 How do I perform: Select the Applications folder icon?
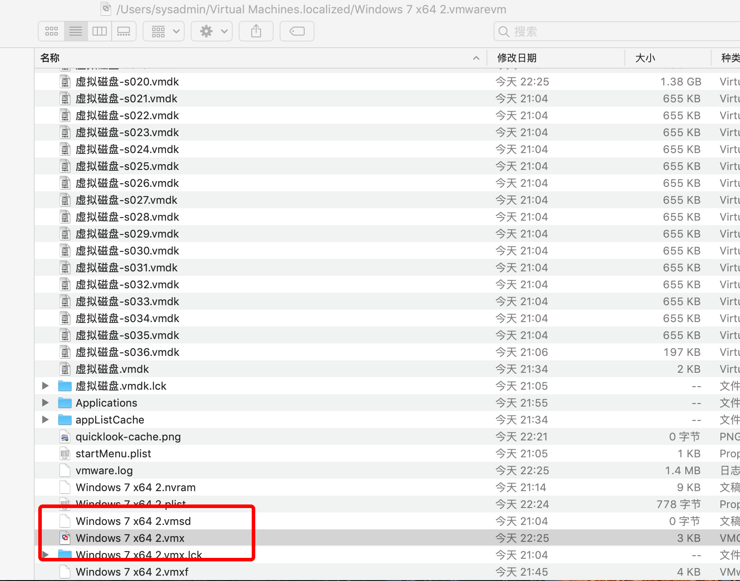pos(65,403)
